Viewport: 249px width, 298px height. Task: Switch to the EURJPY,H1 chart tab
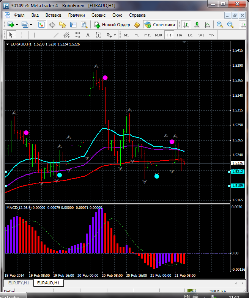(18, 283)
